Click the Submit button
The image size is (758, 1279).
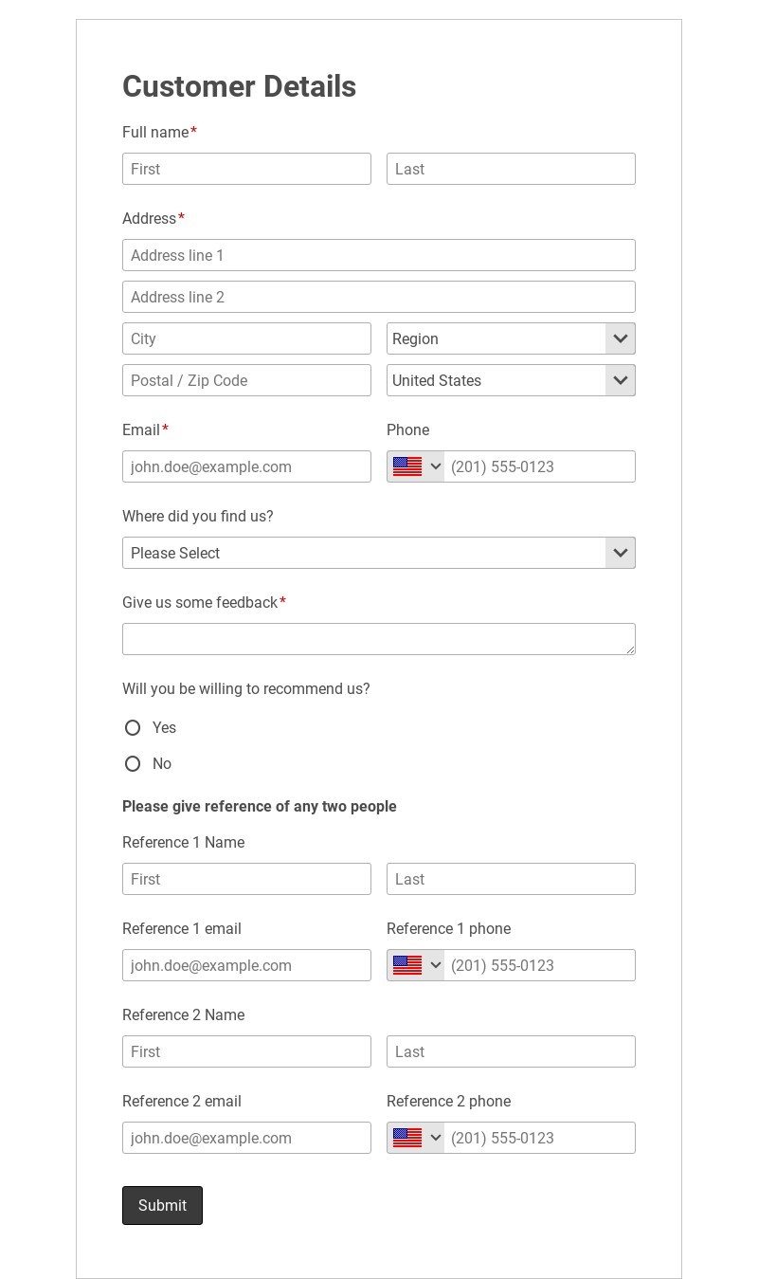pos(162,1205)
